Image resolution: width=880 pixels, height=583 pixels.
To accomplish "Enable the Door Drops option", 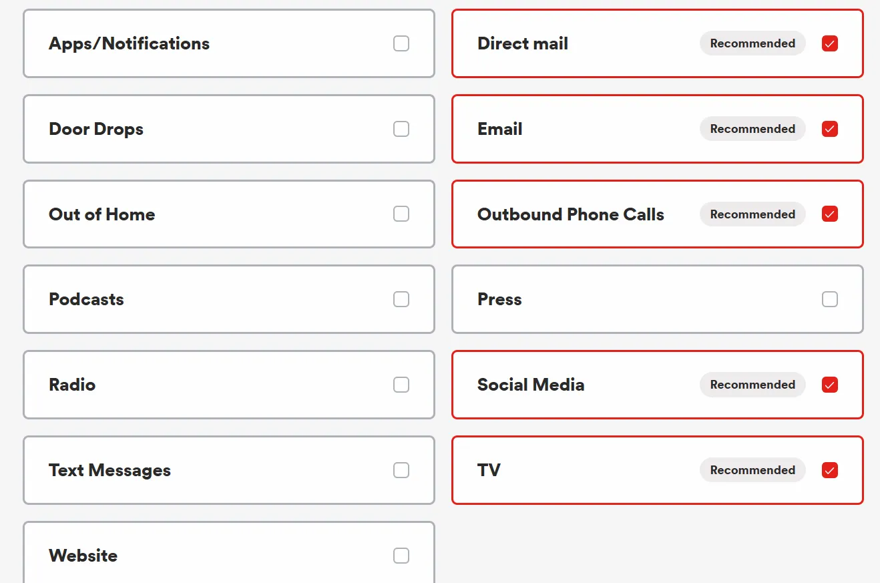I will tap(401, 129).
